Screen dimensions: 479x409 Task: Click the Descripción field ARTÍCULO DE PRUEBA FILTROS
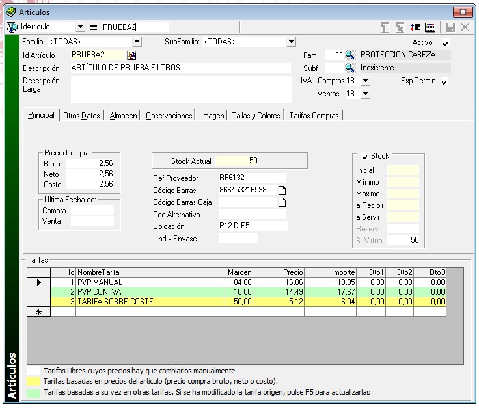(180, 68)
